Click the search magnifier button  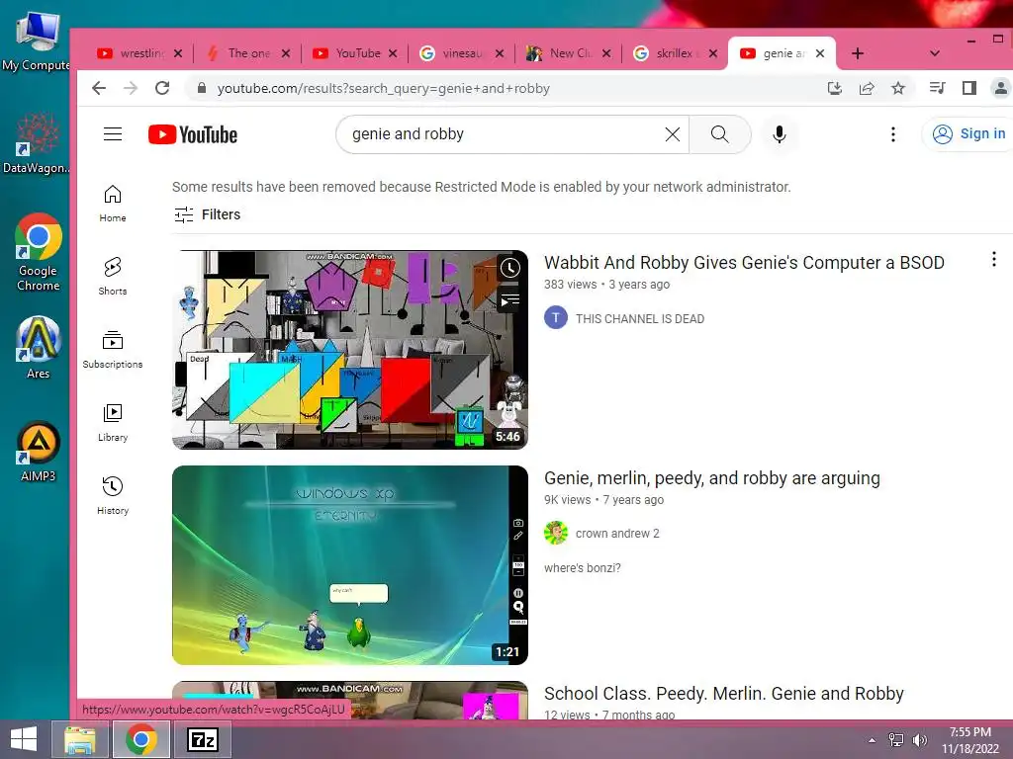pyautogui.click(x=719, y=134)
